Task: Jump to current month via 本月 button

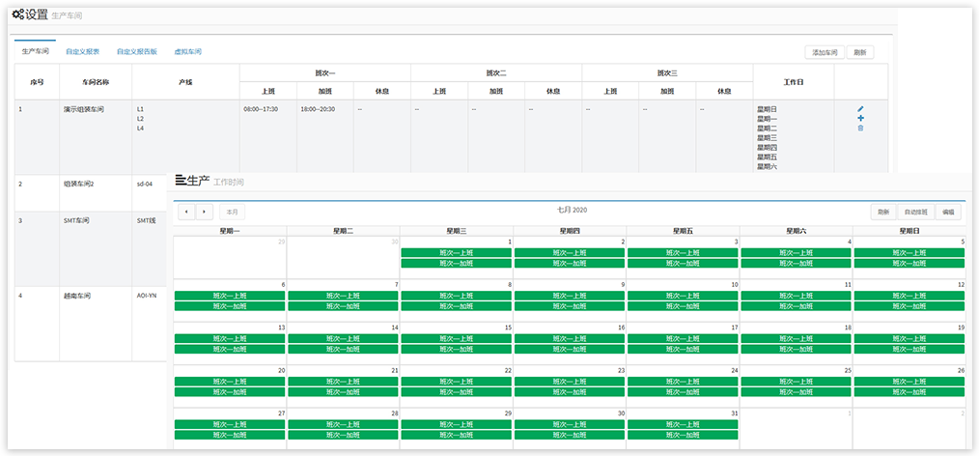Action: pyautogui.click(x=232, y=212)
